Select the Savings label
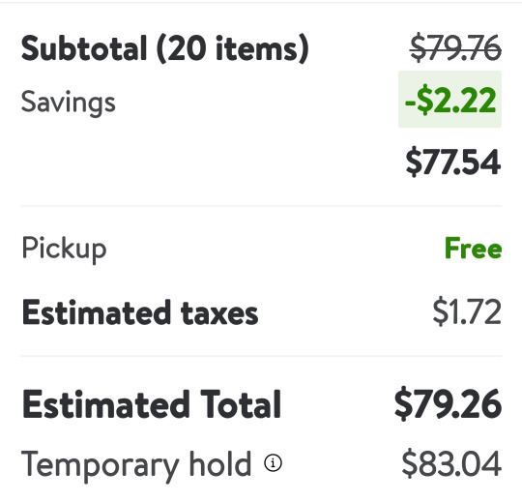This screenshot has width=522, height=502. pyautogui.click(x=69, y=103)
